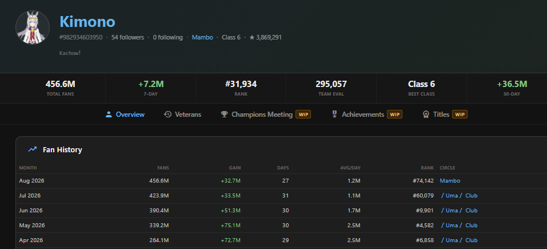Click the +51.3M gain value
The image size is (547, 249).
230,210
